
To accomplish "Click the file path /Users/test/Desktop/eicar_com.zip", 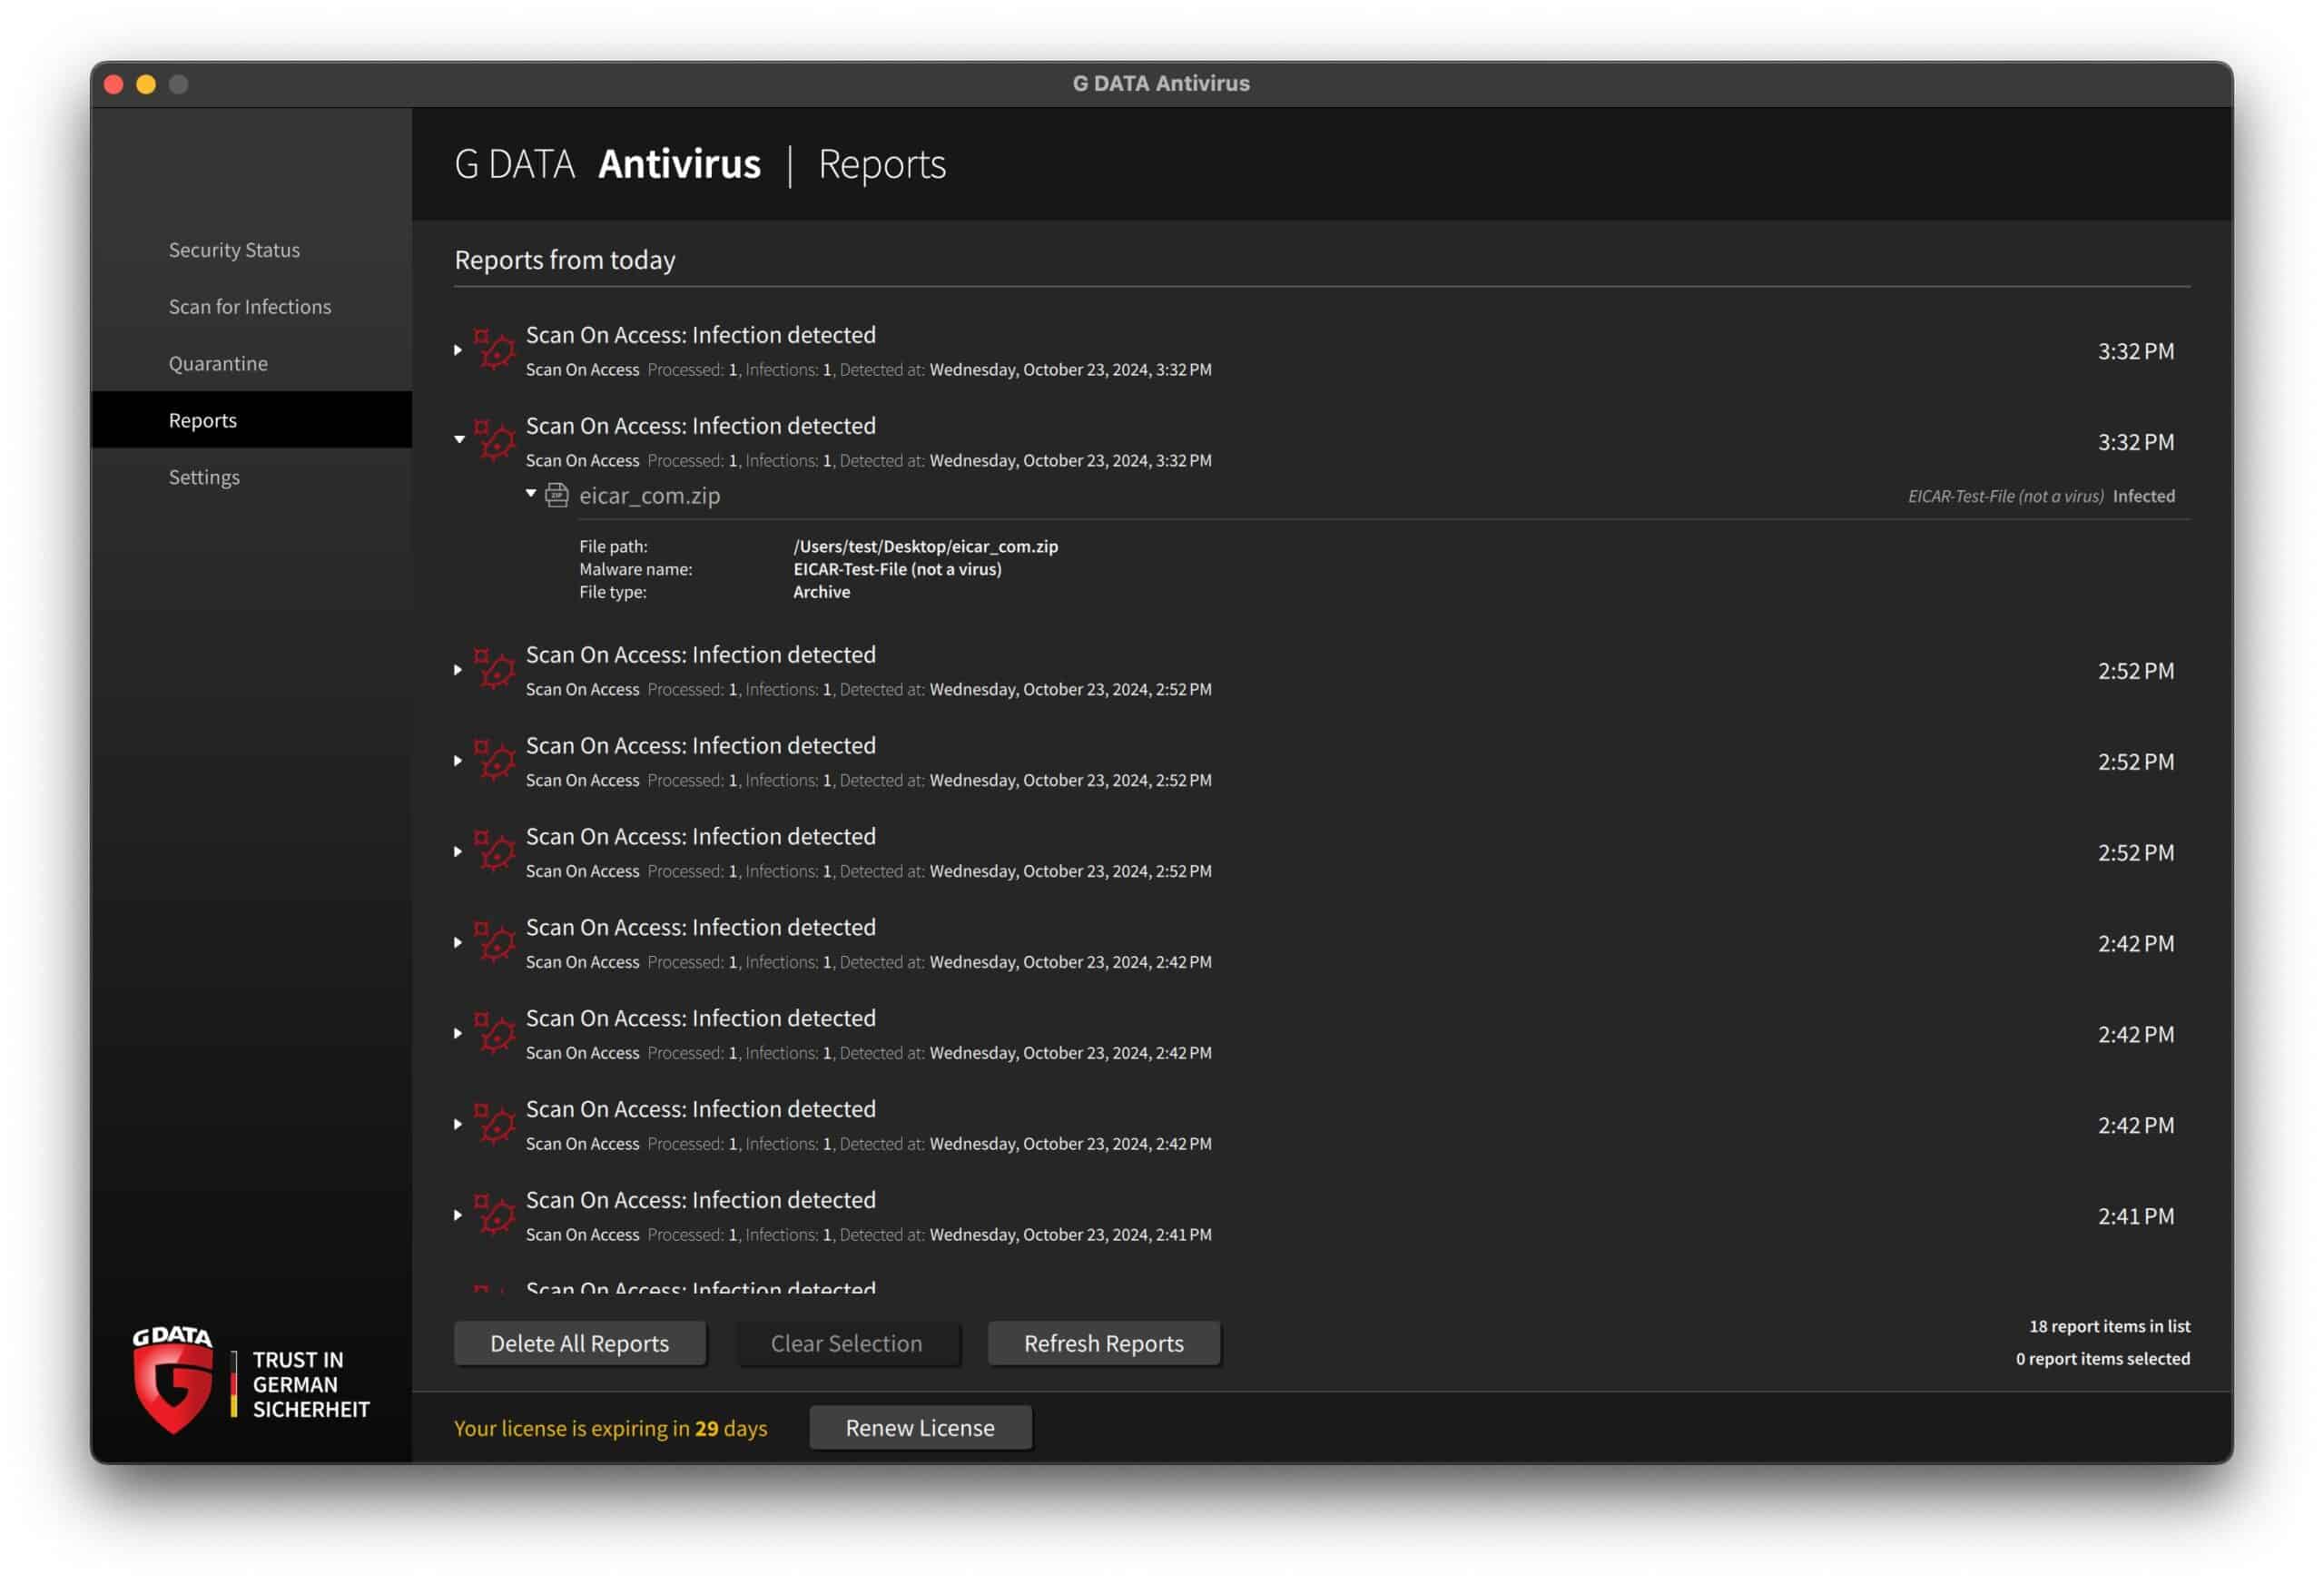I will point(926,546).
